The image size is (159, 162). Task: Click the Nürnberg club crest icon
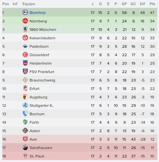25,21
